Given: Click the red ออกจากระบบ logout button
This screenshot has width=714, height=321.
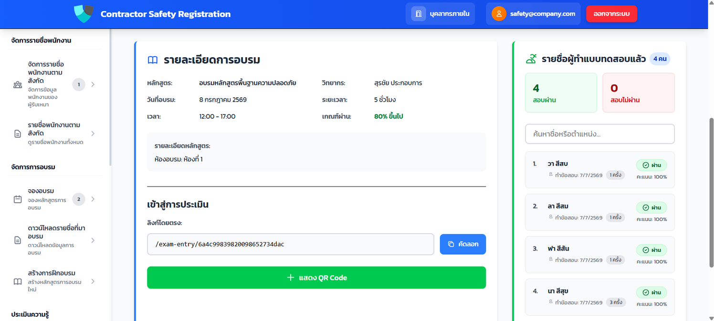Looking at the screenshot, I should click(x=611, y=14).
